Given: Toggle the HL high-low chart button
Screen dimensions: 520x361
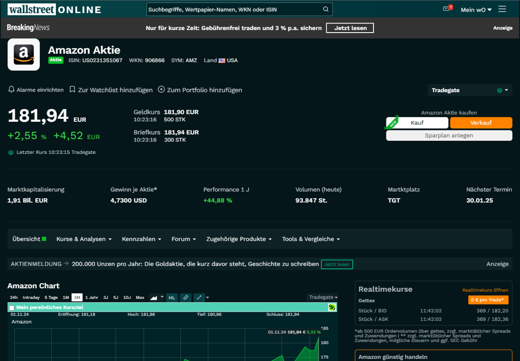Looking at the screenshot, I should click(x=172, y=297).
